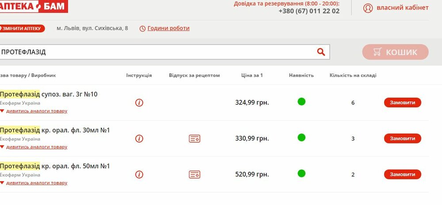The width and height of the screenshot is (442, 205).
Task: Click prescription icon for Протефлазід 30мл
Action: click(x=194, y=139)
